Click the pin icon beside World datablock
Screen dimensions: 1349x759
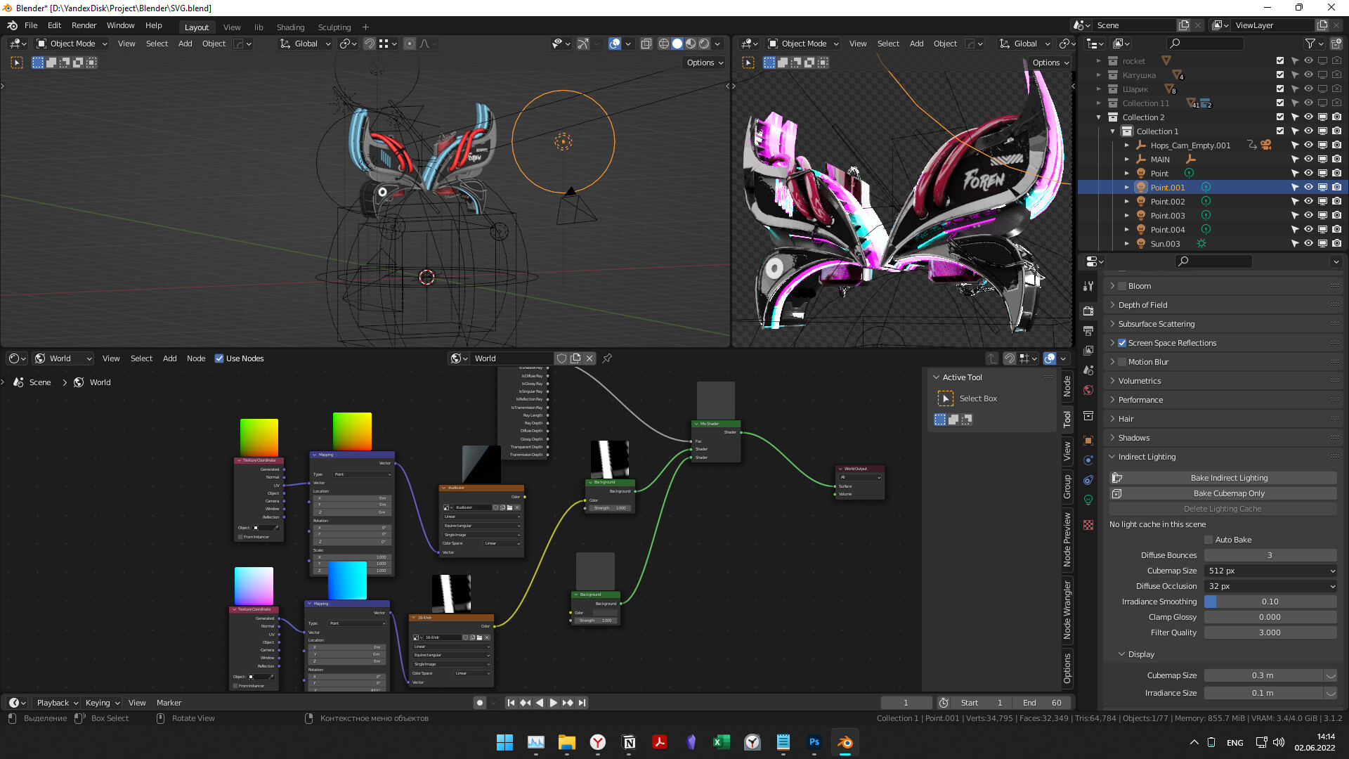click(x=607, y=358)
